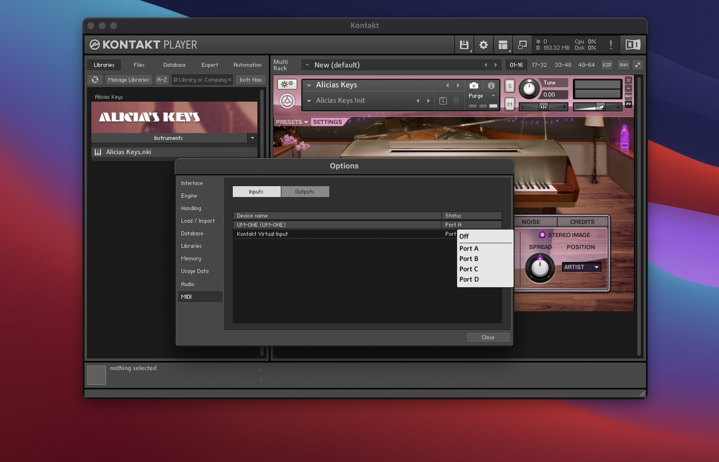719x462 pixels.
Task: Click the instrument info icon
Action: (491, 86)
